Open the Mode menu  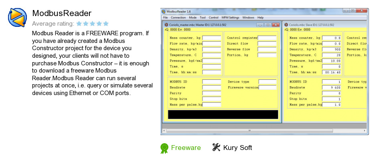click(x=193, y=18)
